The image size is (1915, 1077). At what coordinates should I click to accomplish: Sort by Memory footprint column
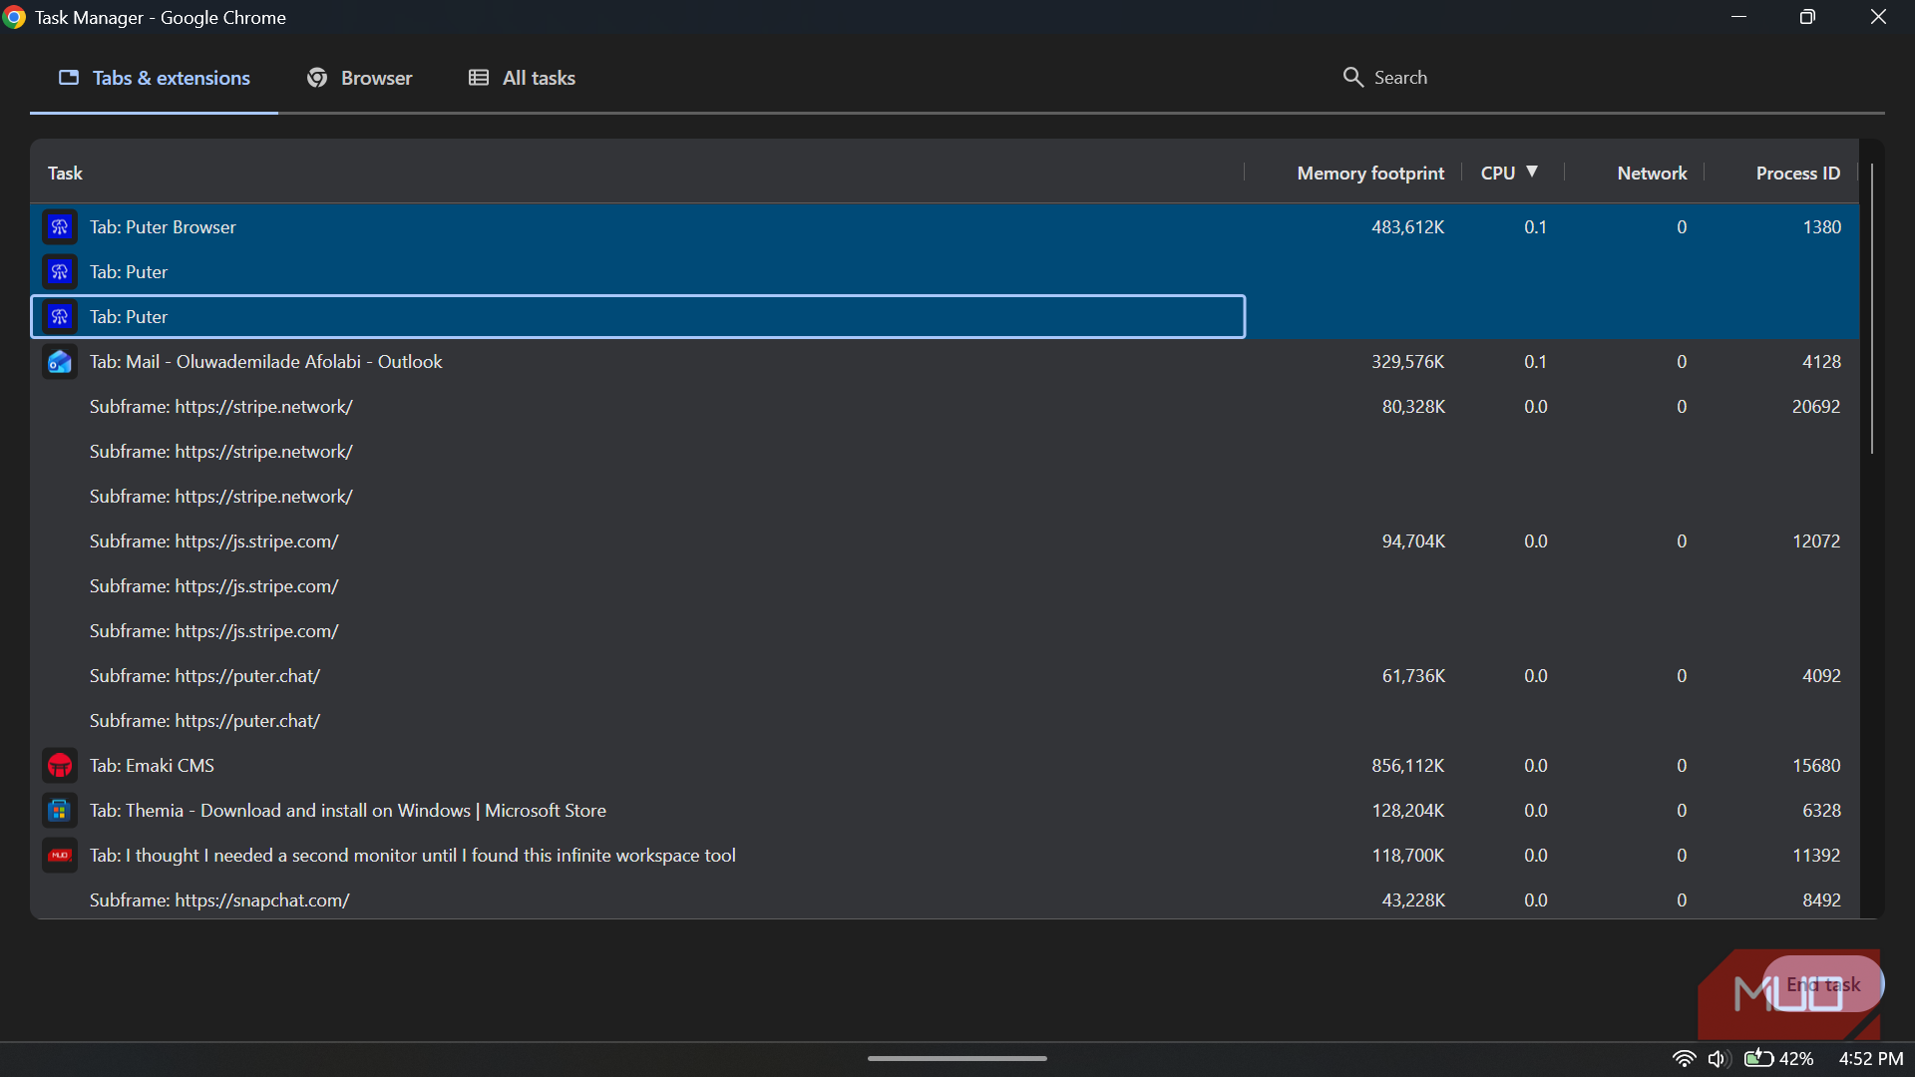(1370, 174)
